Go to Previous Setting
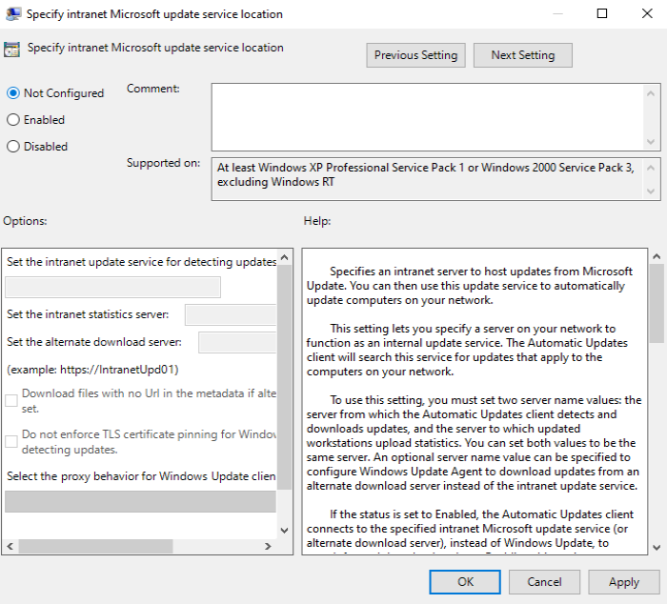 coord(415,55)
